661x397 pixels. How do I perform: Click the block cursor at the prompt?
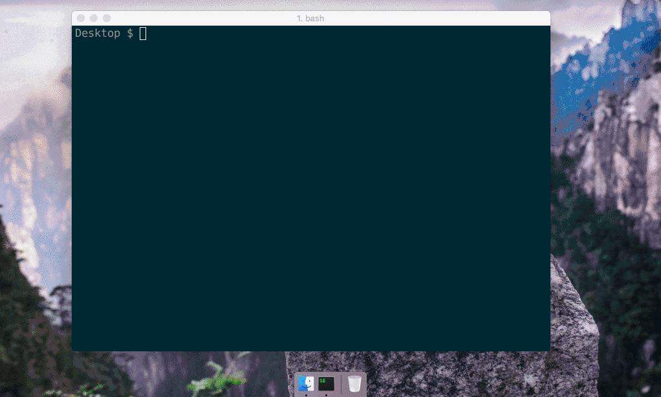pyautogui.click(x=143, y=33)
